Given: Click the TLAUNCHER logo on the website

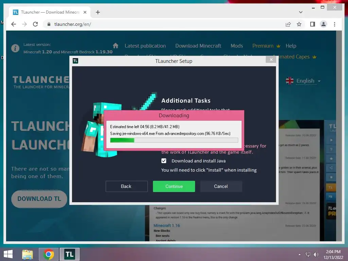Looking at the screenshot, I should point(41,82).
